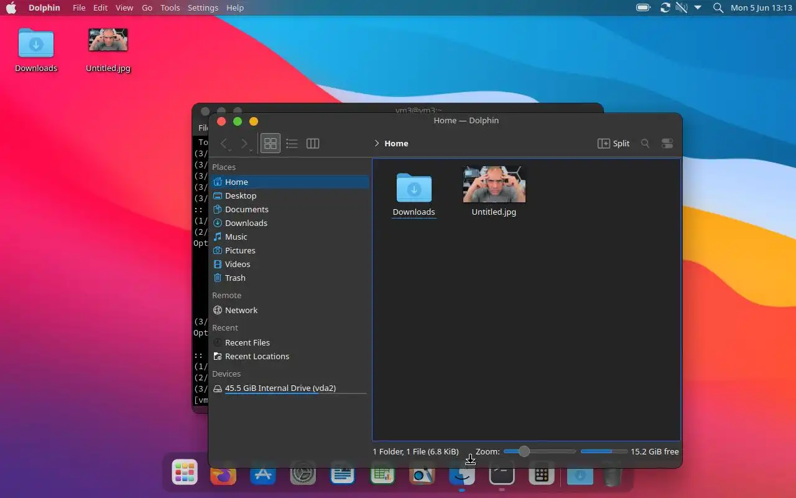Open the Go menu
The width and height of the screenshot is (796, 498).
pos(147,7)
